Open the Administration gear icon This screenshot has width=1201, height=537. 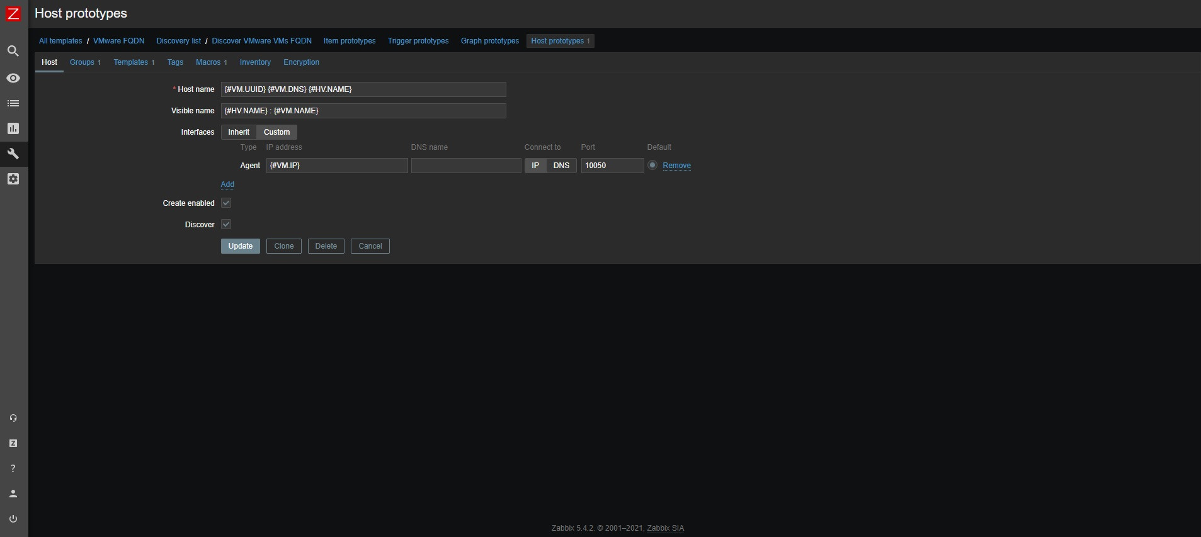point(13,179)
